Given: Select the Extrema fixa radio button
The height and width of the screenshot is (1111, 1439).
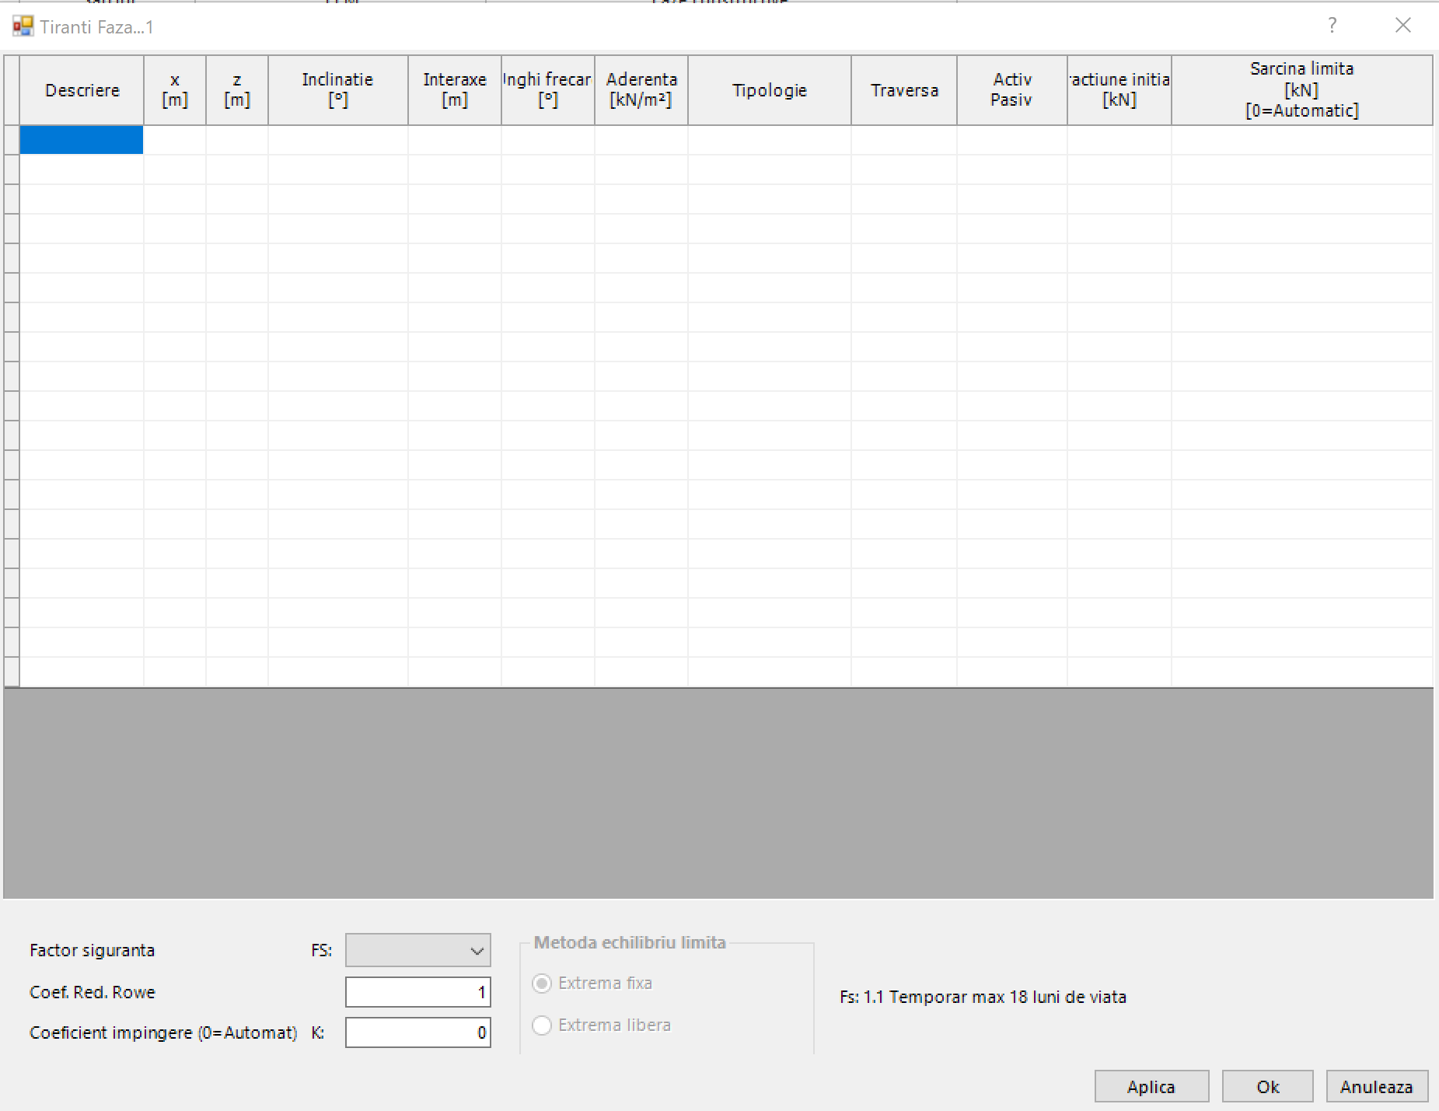Looking at the screenshot, I should (x=542, y=983).
